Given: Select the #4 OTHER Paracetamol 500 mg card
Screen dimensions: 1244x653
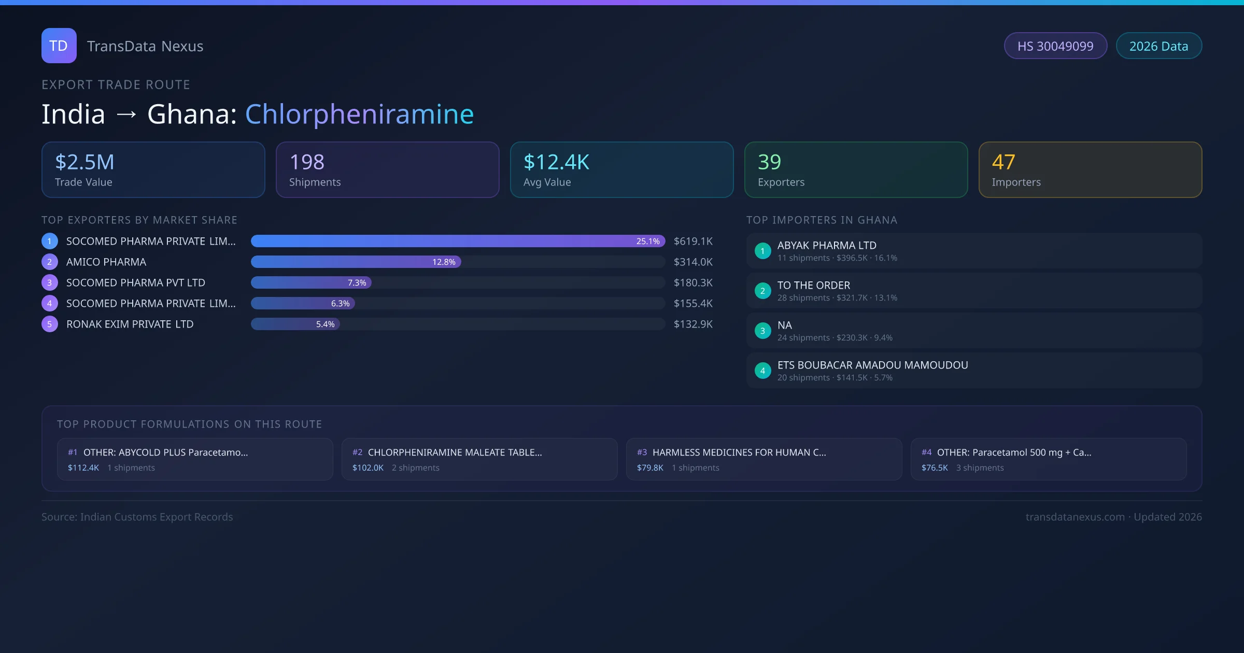Looking at the screenshot, I should pos(1049,459).
